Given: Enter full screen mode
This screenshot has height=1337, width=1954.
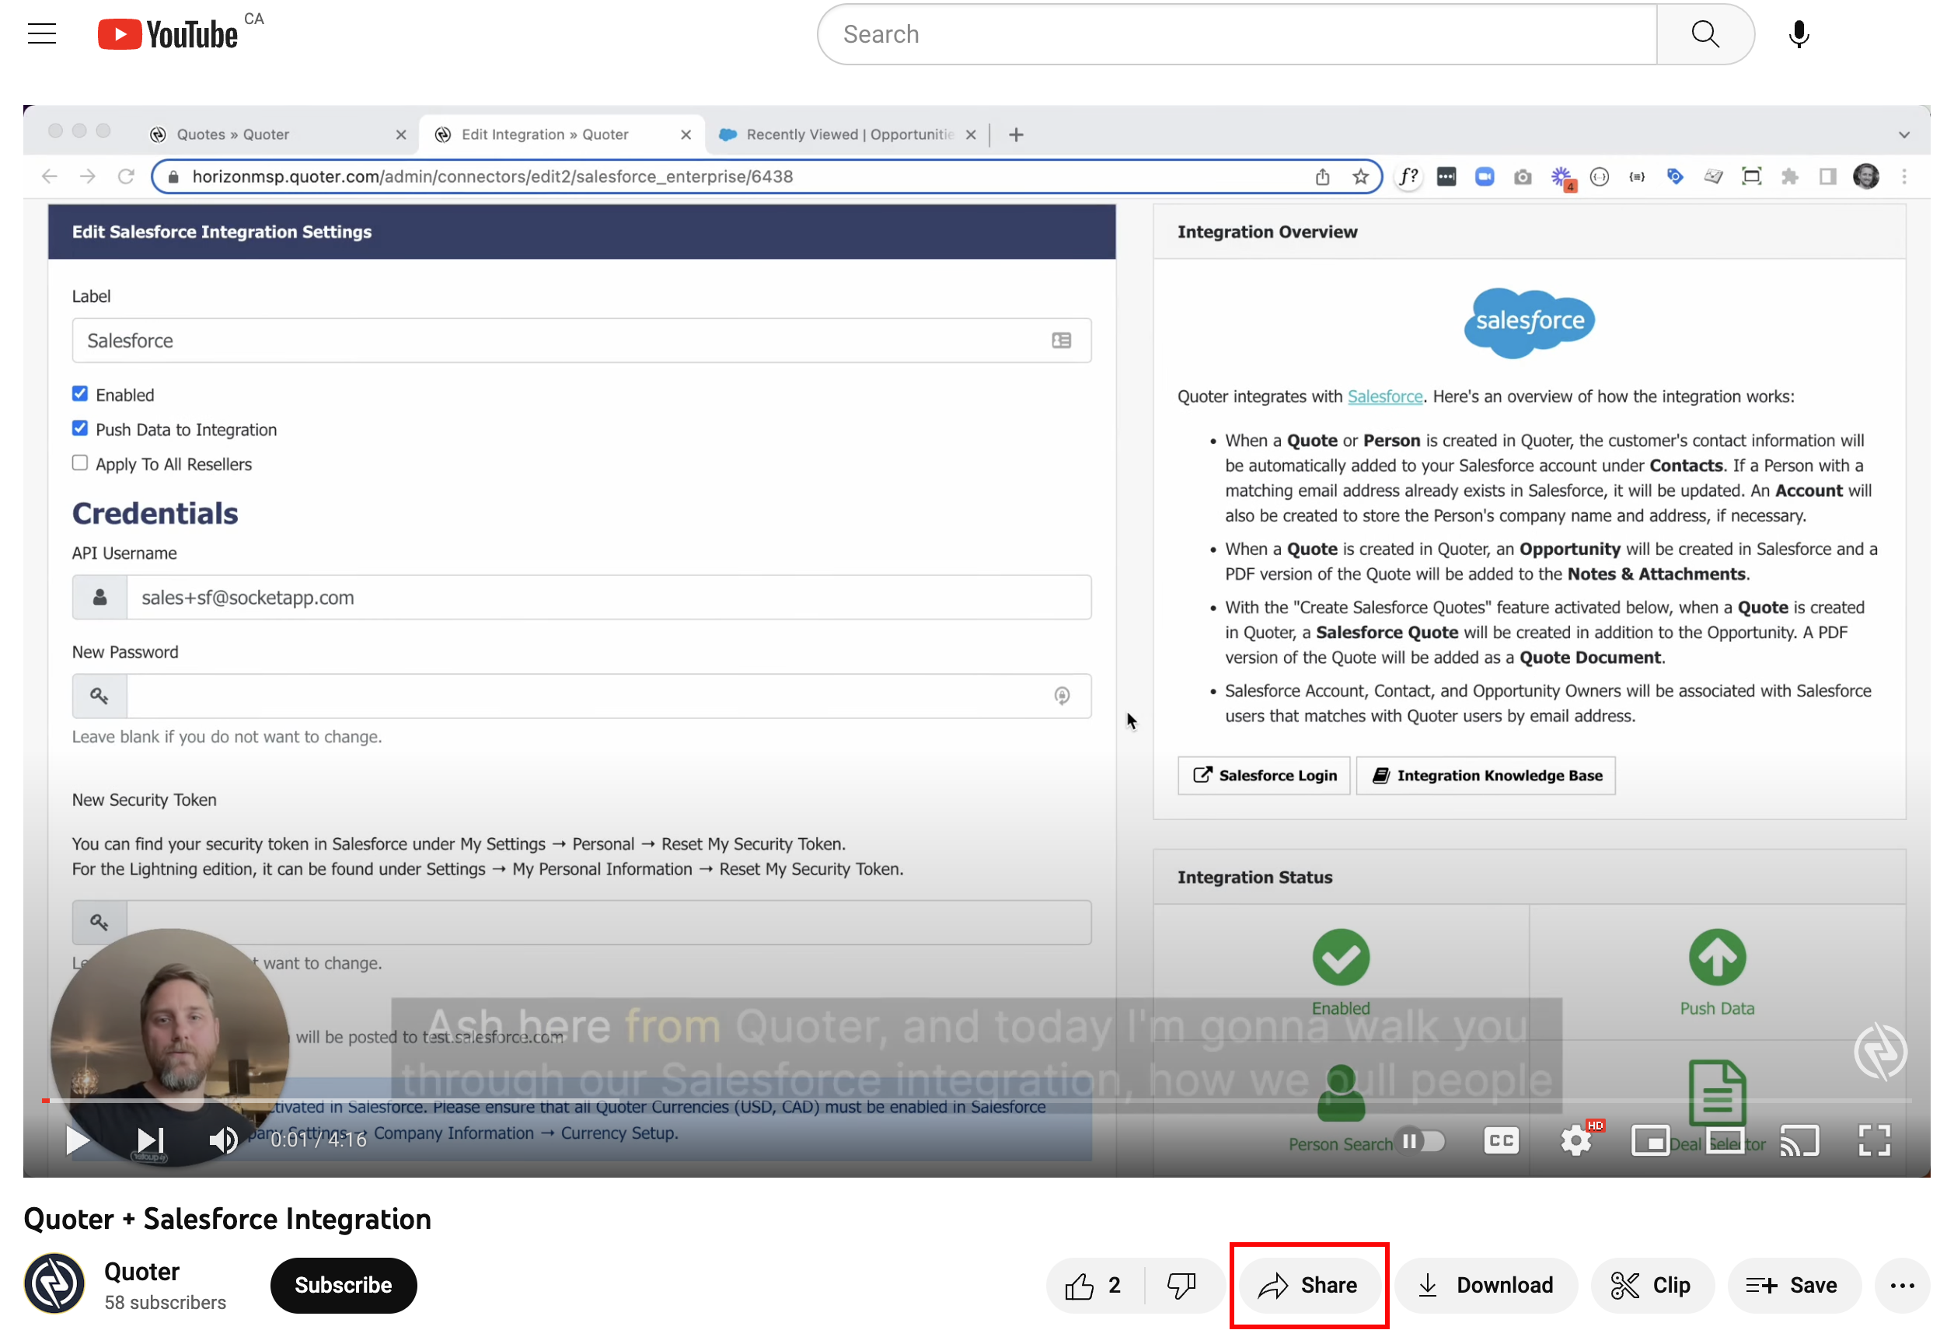Looking at the screenshot, I should (x=1874, y=1141).
